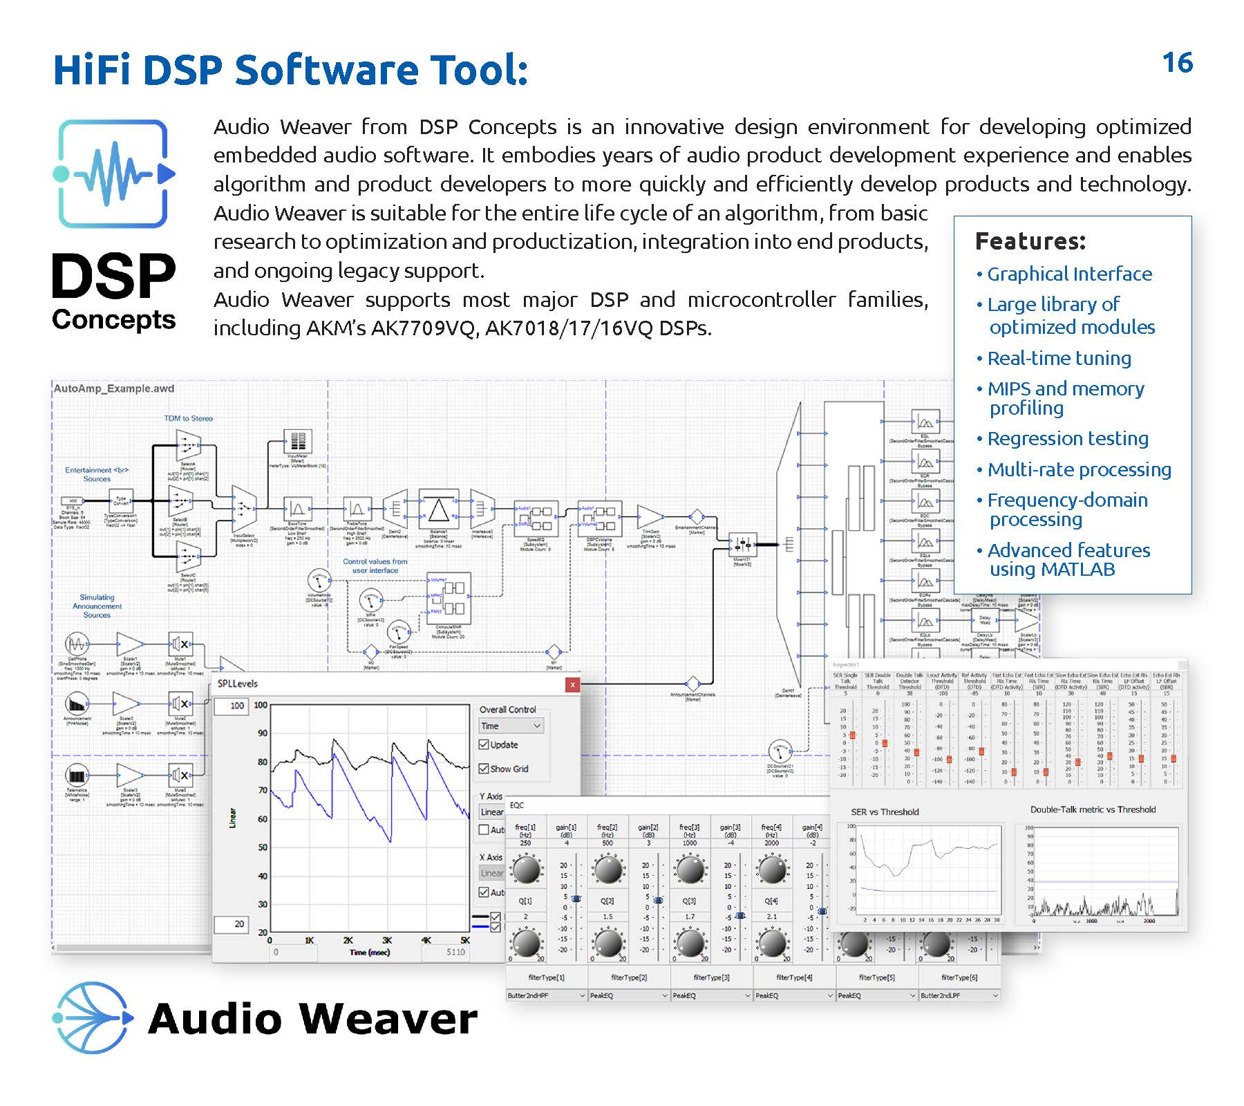Screen dimensions: 1244x1106
Task: Open the Overall Control Time dropdown
Action: (511, 726)
